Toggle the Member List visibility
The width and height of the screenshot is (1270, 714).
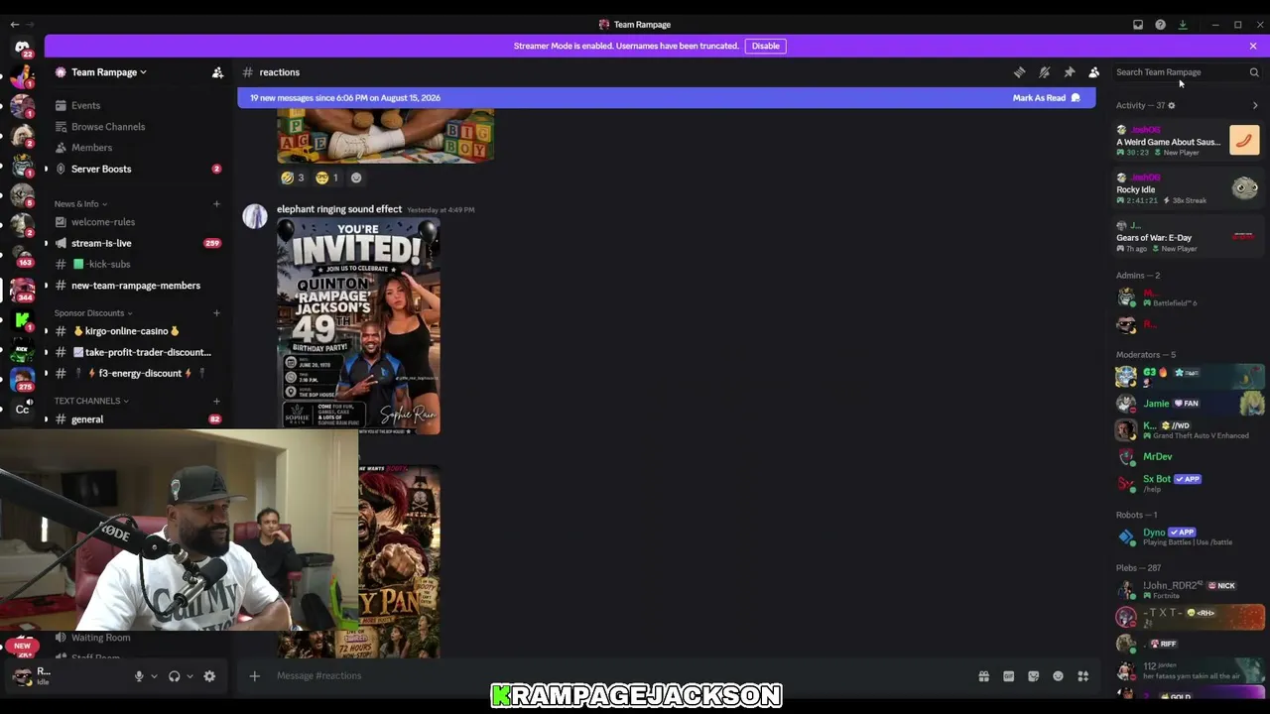[1093, 72]
